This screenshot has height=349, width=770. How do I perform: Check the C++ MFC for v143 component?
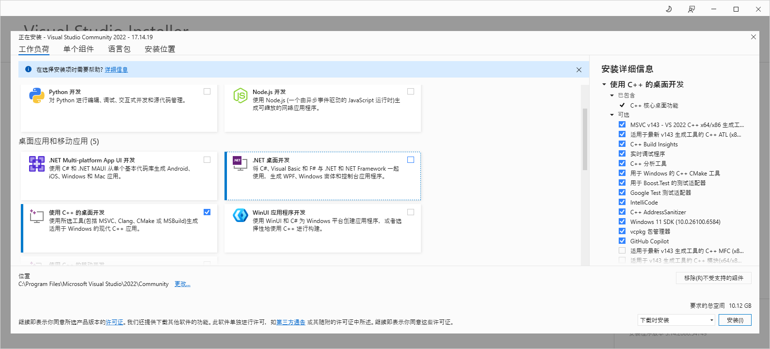point(622,251)
